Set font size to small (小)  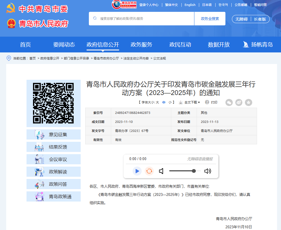[170, 102]
